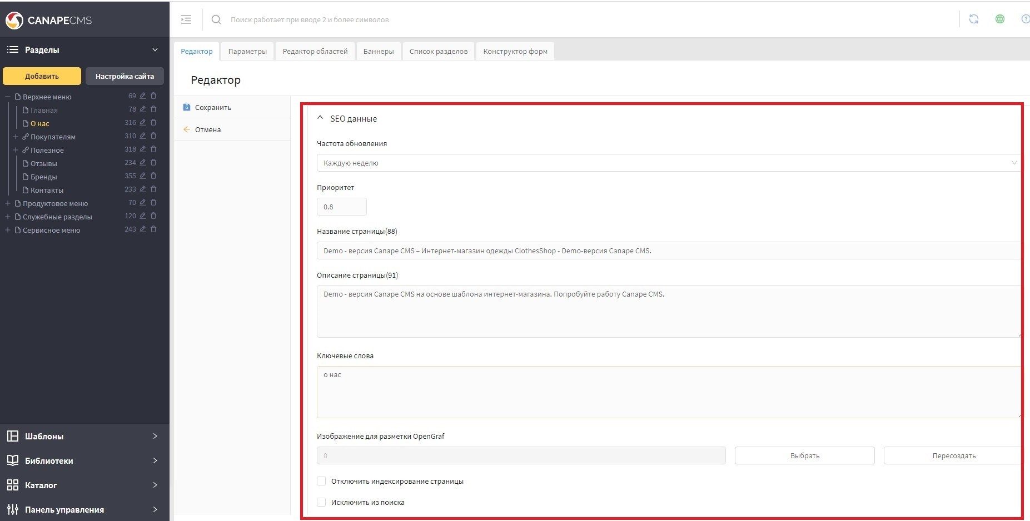Click the search magnifier icon
The width and height of the screenshot is (1030, 521).
point(216,19)
